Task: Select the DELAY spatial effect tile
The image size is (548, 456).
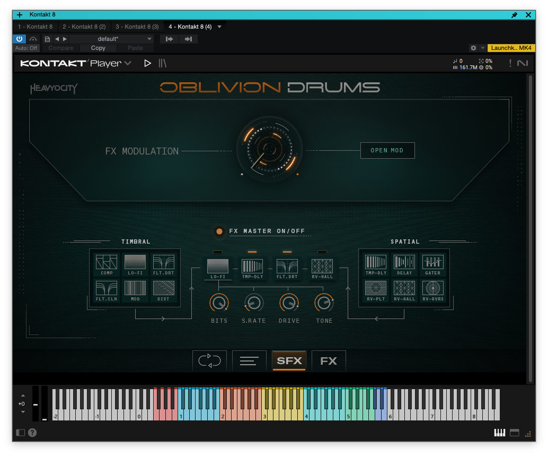Action: click(404, 265)
